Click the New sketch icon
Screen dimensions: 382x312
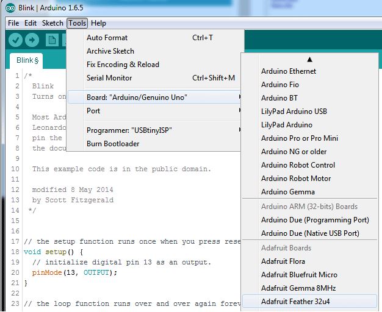pos(52,40)
